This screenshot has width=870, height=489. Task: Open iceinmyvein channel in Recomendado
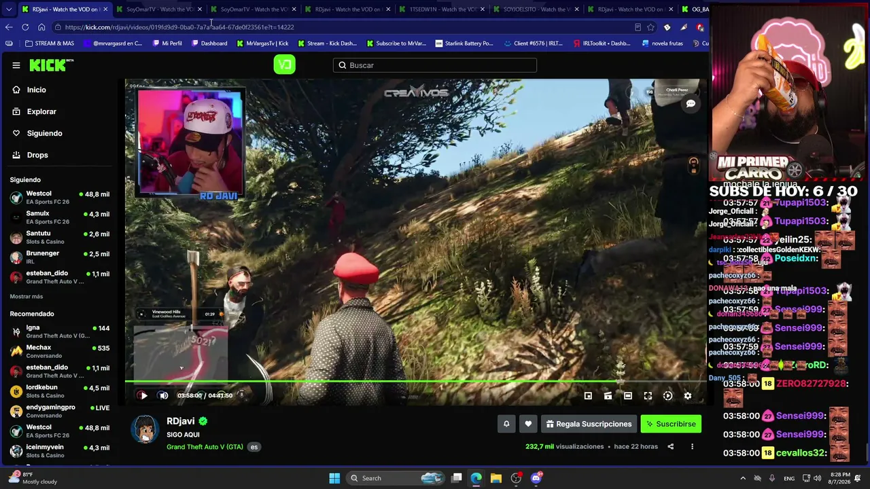[60, 451]
